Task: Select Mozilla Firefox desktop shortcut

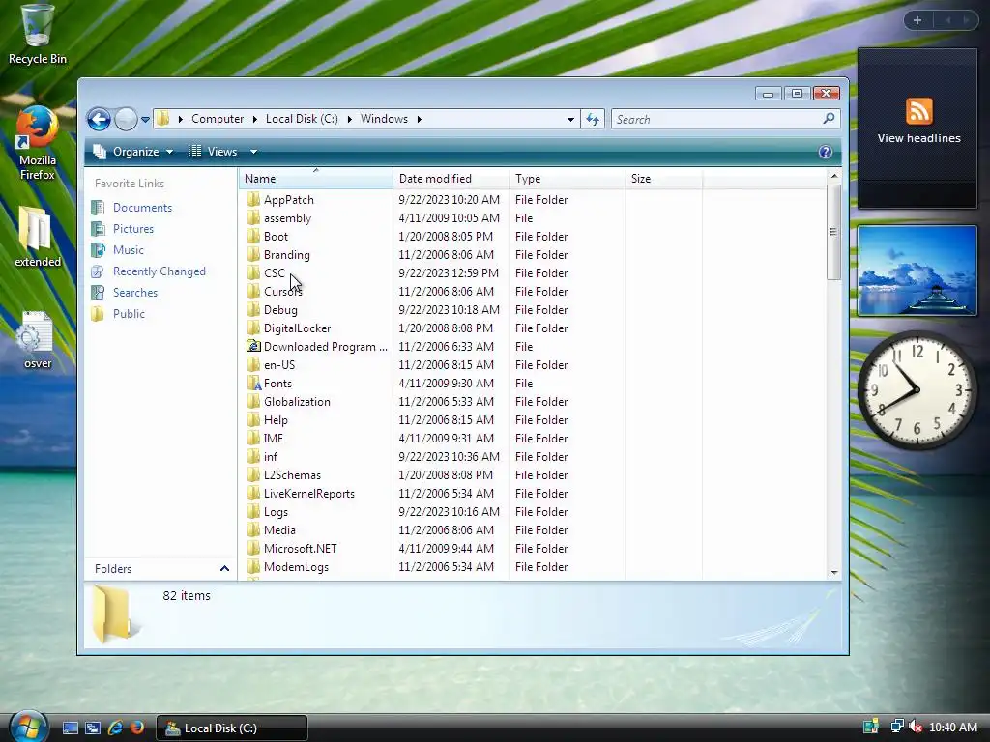Action: [38, 143]
